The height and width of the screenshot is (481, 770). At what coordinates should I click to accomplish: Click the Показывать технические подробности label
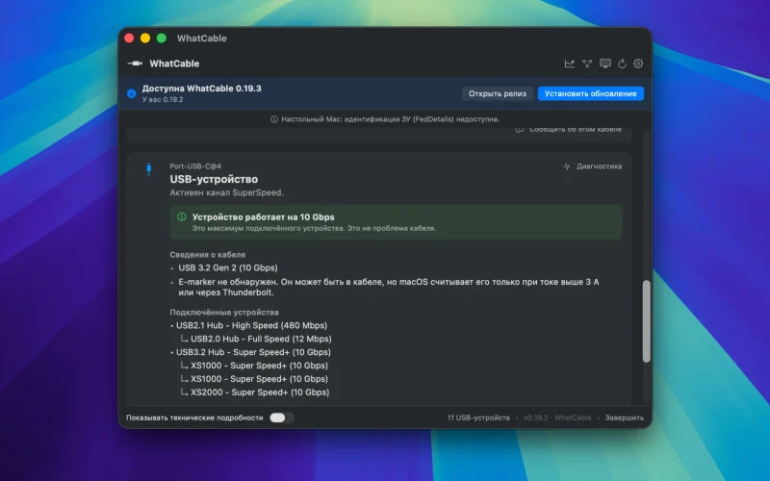pos(194,418)
